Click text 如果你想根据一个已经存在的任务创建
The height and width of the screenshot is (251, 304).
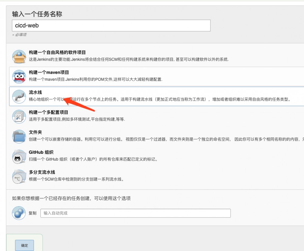(x=71, y=198)
